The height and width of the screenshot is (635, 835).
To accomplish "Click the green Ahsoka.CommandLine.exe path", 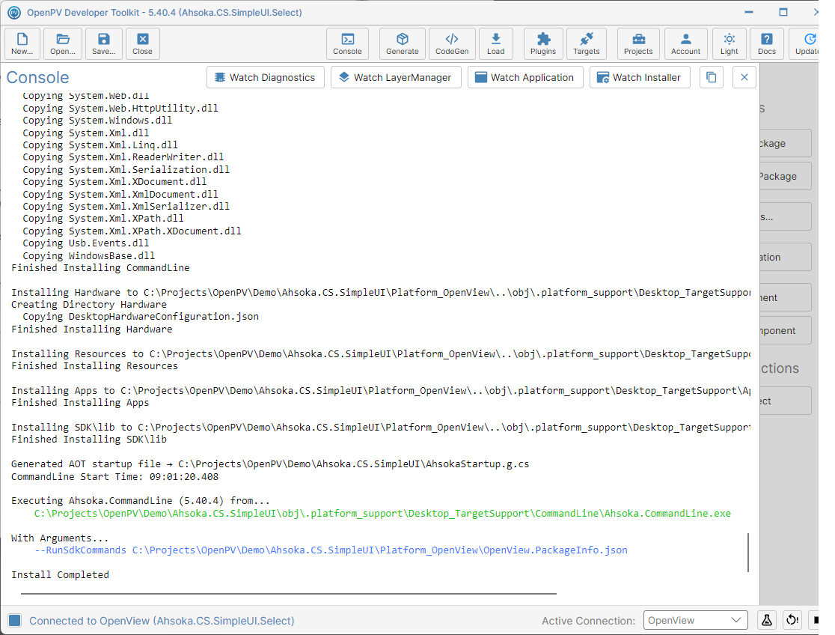I will coord(382,514).
